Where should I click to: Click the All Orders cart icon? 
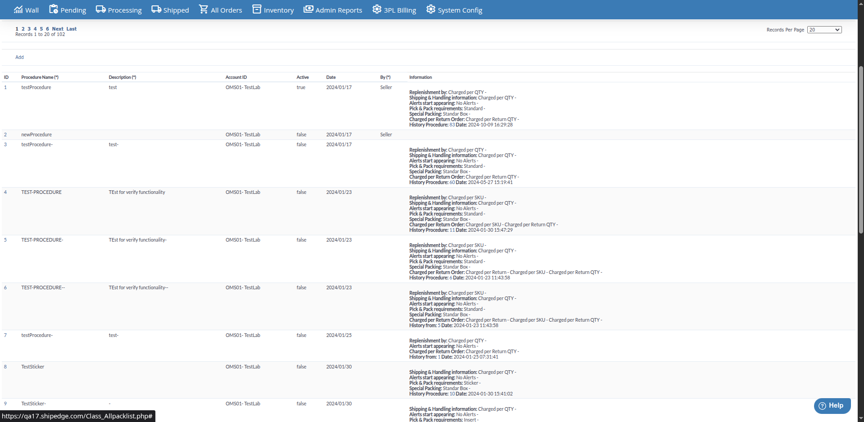coord(204,9)
